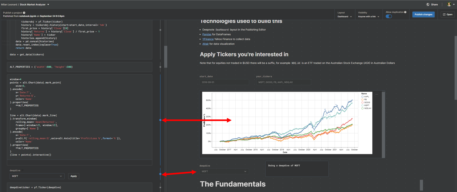
Task: Open the Visibility 'Anyone with a link' dropdown
Action: tap(368, 17)
